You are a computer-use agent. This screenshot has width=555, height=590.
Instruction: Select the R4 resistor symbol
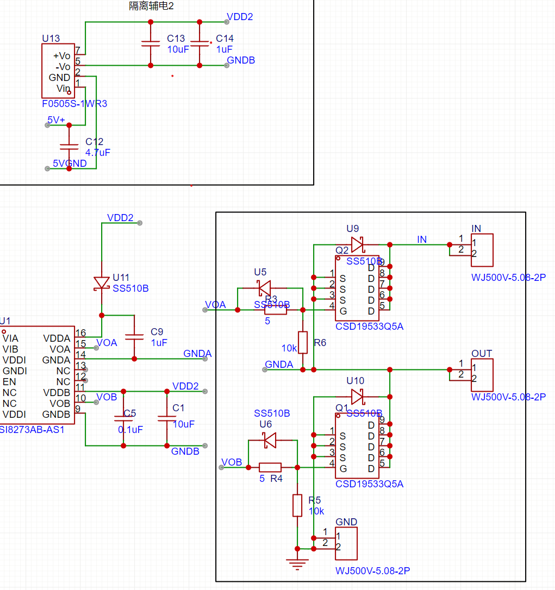270,467
